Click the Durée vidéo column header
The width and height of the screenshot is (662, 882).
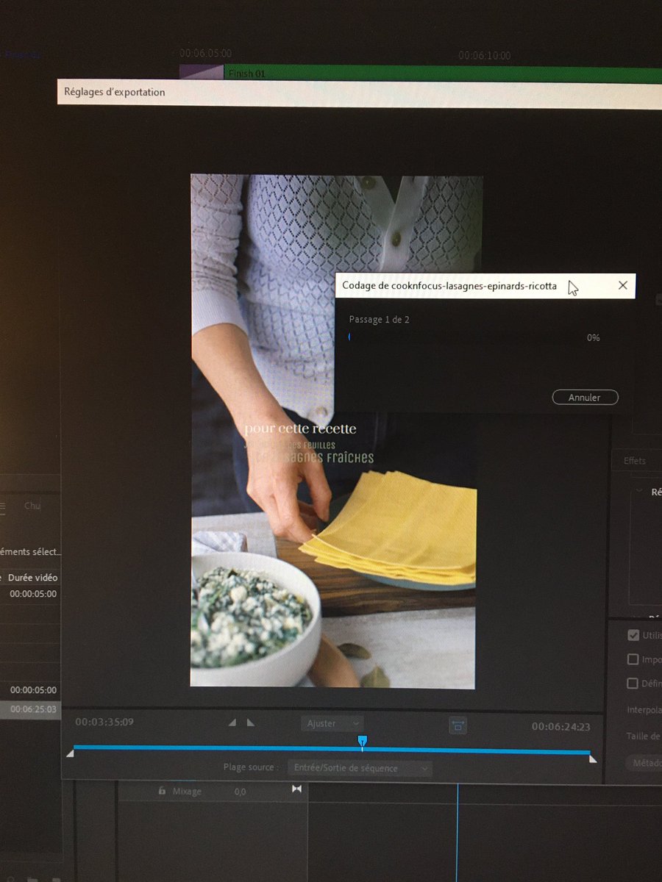[x=32, y=578]
